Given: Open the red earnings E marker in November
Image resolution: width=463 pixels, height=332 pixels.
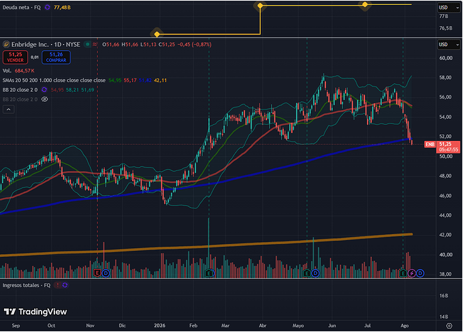Looking at the screenshot, I should (x=97, y=273).
